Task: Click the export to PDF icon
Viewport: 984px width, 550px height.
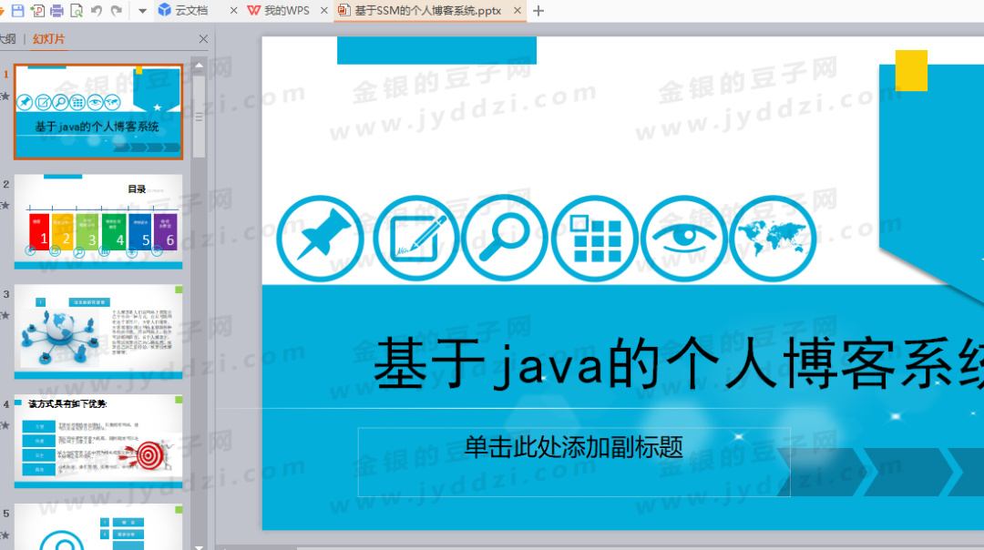Action: pos(37,11)
